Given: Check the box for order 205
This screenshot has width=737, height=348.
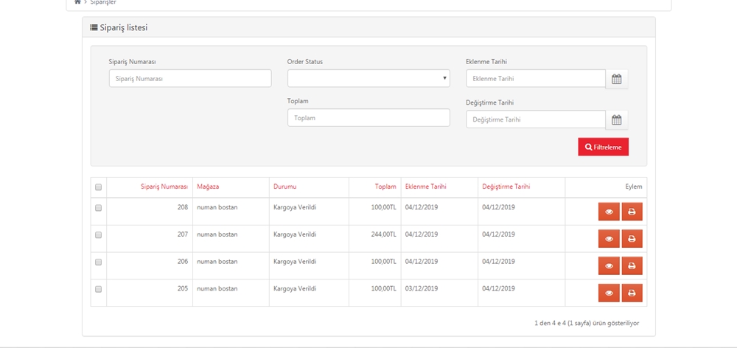Looking at the screenshot, I should coord(98,289).
